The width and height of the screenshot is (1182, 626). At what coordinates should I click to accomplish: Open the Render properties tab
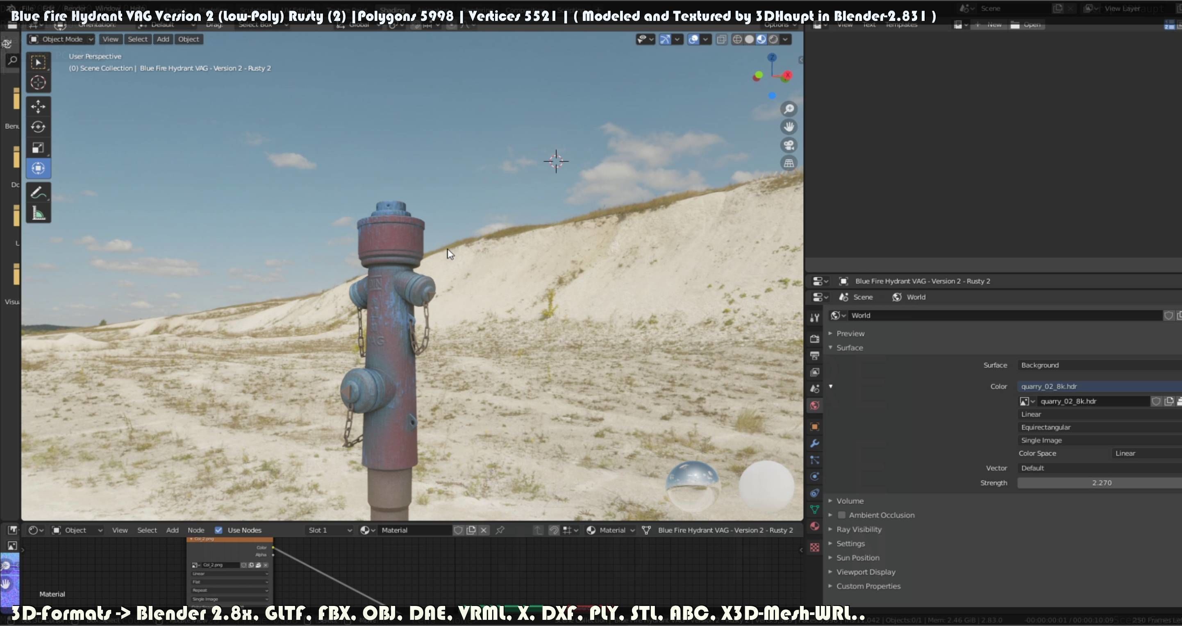pyautogui.click(x=814, y=339)
